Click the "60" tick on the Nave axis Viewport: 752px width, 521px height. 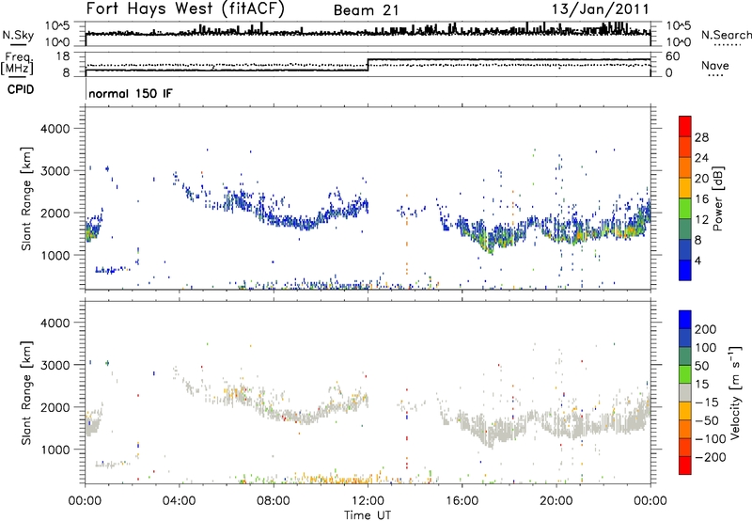[673, 56]
